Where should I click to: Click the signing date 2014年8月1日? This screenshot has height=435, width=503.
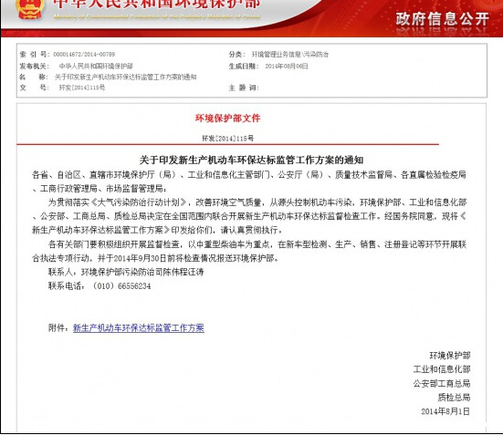pos(445,411)
